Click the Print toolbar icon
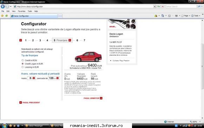This screenshot has height=128, width=204. pyautogui.click(x=176, y=16)
